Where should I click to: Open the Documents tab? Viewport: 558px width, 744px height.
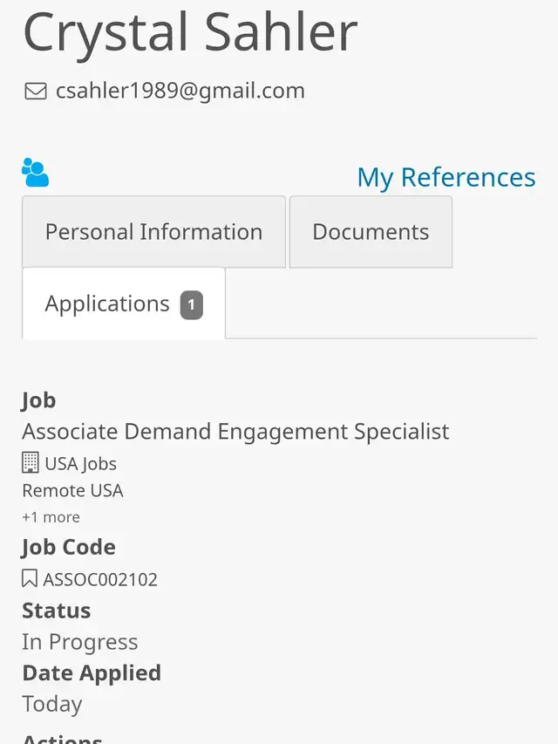(371, 231)
